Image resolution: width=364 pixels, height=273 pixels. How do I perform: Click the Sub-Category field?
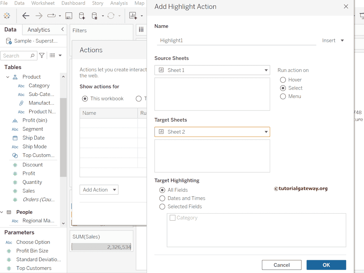coord(41,94)
